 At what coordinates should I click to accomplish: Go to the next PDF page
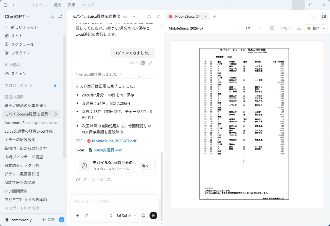(x=259, y=28)
